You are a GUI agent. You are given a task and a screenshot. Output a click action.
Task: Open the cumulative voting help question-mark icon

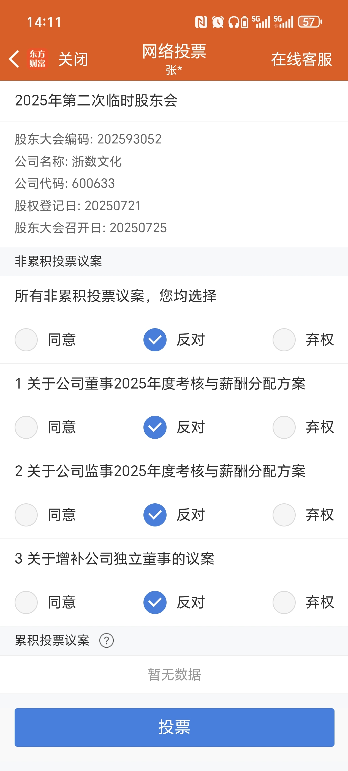point(107,640)
